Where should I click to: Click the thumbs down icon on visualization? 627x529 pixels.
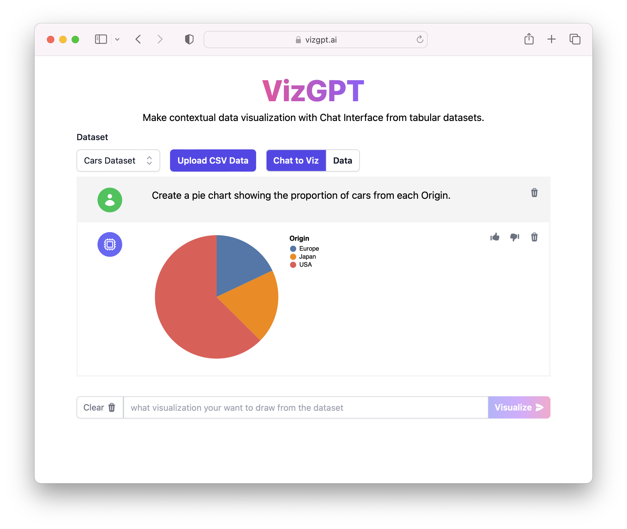pyautogui.click(x=515, y=237)
